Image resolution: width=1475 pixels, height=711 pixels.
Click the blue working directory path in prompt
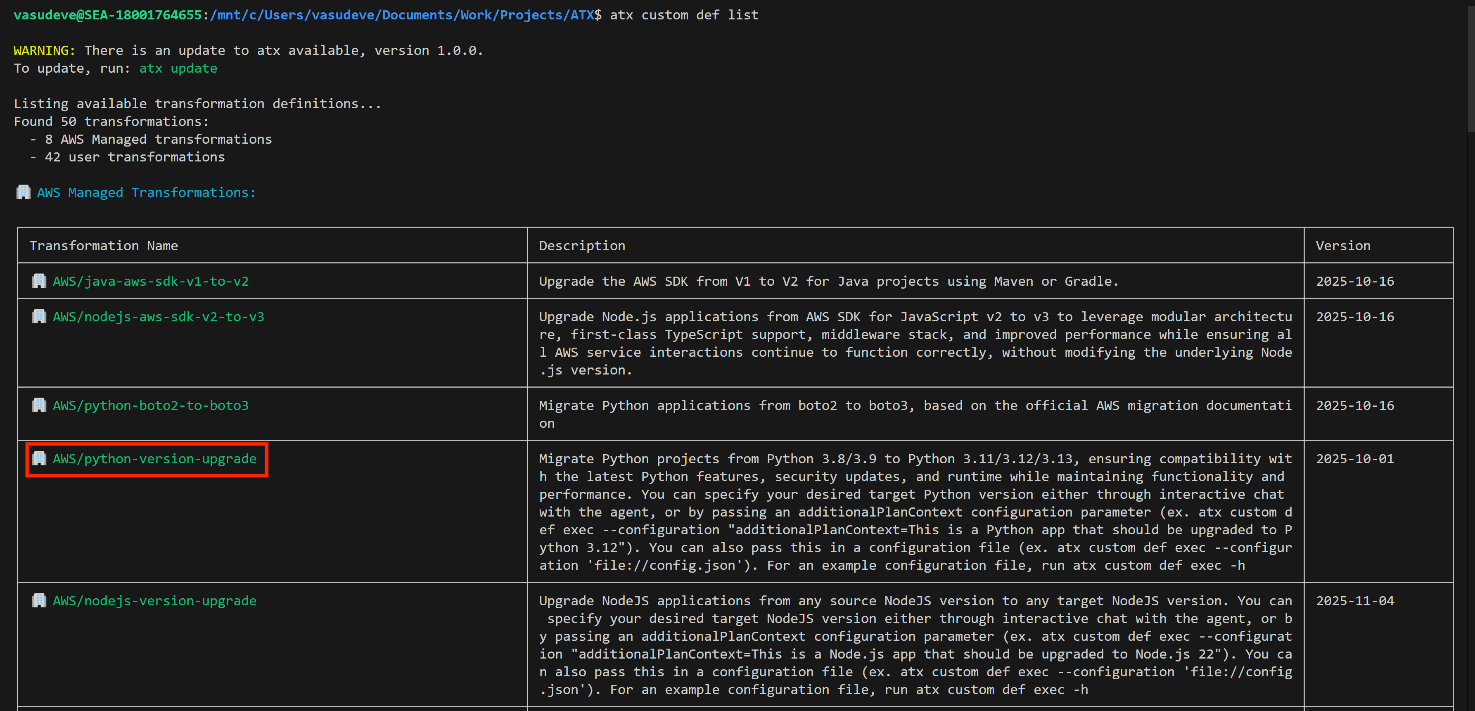point(402,15)
